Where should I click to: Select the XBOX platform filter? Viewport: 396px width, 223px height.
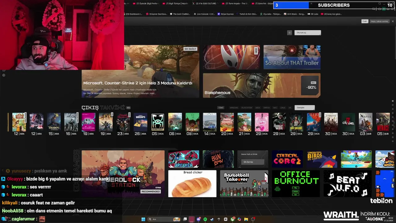coord(258,108)
